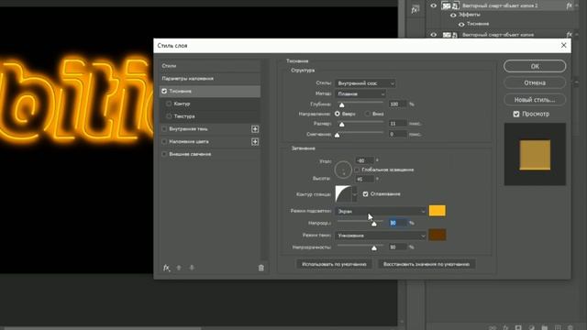Open the highlight color swatch (orange)
Image resolution: width=587 pixels, height=330 pixels.
click(x=437, y=211)
